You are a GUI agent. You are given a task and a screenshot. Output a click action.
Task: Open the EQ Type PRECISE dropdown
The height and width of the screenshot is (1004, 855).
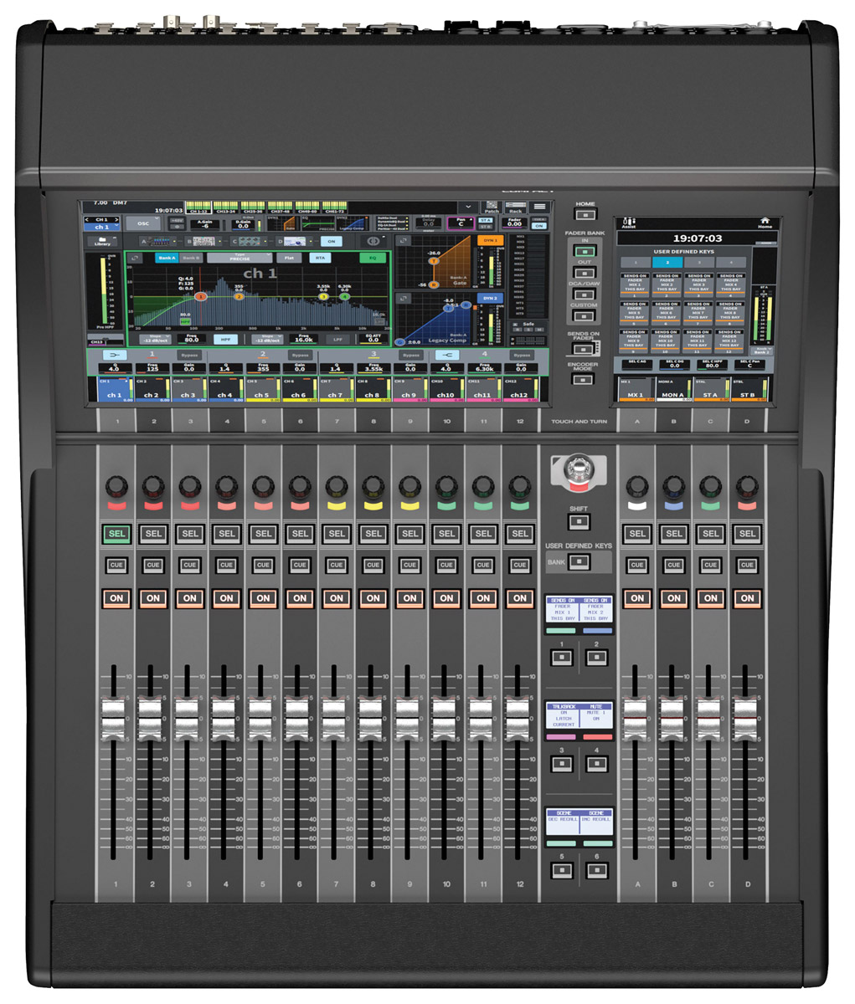click(240, 259)
